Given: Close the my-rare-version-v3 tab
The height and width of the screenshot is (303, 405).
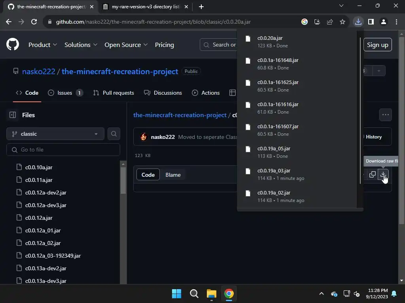Looking at the screenshot, I should (x=186, y=7).
